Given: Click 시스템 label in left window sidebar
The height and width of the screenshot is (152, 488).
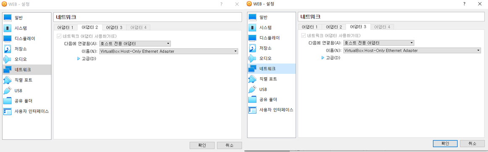Looking at the screenshot, I should [21, 29].
